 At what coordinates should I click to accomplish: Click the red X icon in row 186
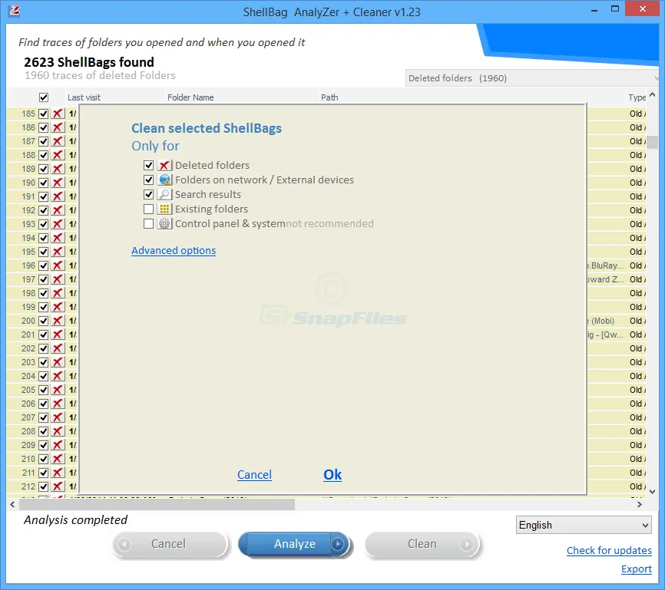pos(58,127)
